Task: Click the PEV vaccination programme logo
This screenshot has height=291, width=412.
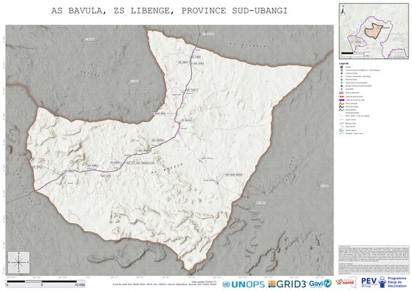Action: click(384, 282)
